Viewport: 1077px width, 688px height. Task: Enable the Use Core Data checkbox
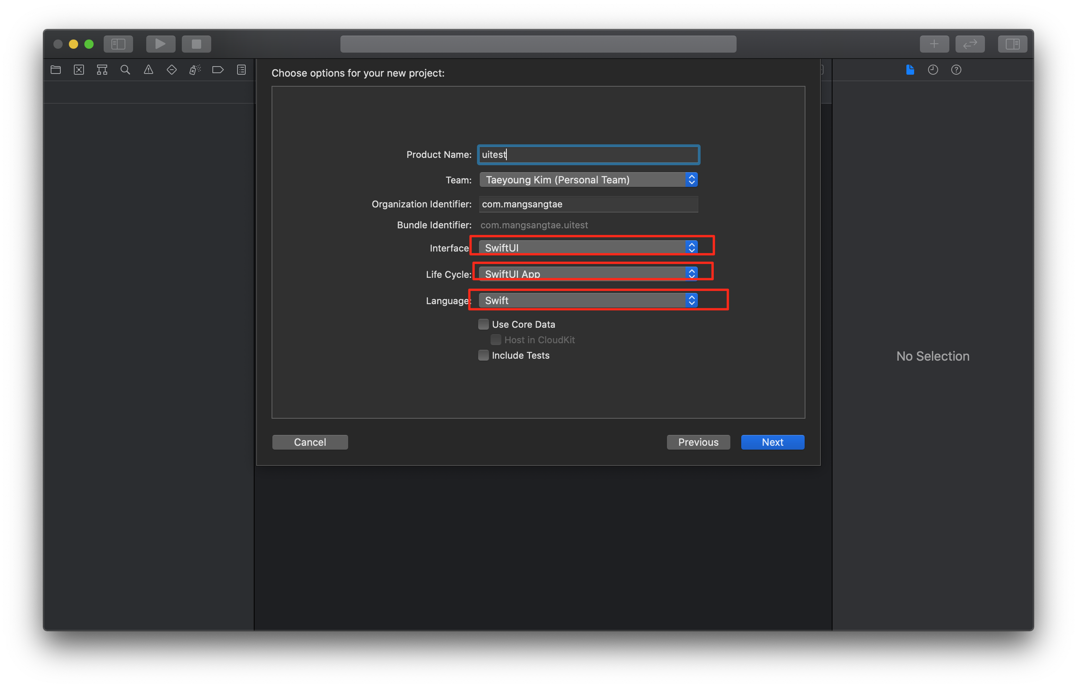tap(484, 324)
